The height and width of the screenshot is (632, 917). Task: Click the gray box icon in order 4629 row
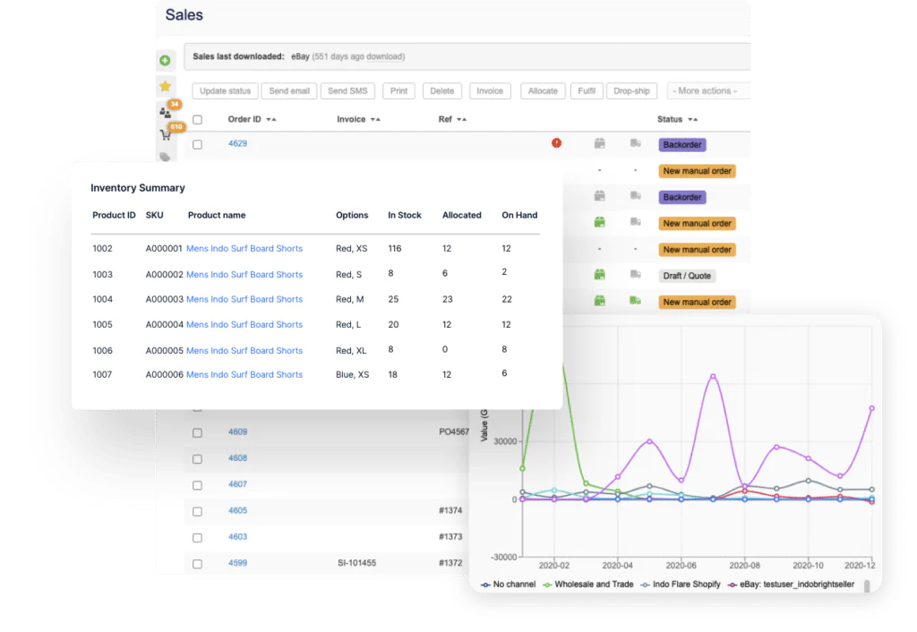point(599,143)
